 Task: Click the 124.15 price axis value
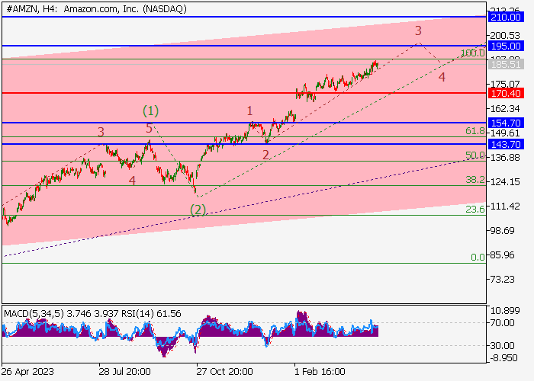click(505, 181)
